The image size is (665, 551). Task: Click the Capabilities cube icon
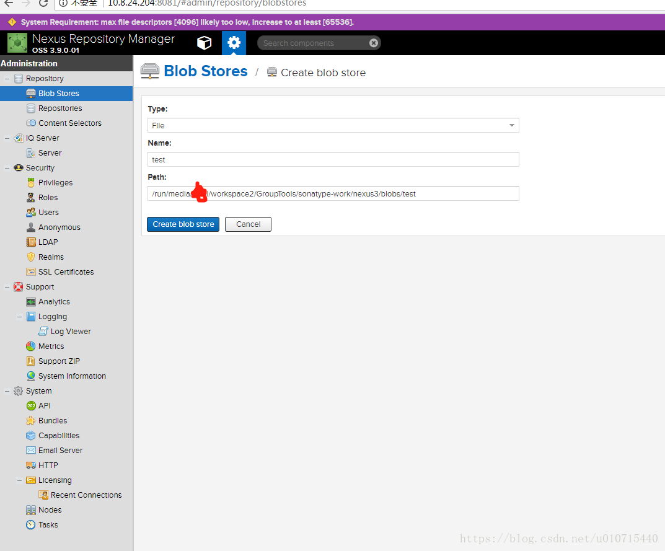click(x=31, y=435)
